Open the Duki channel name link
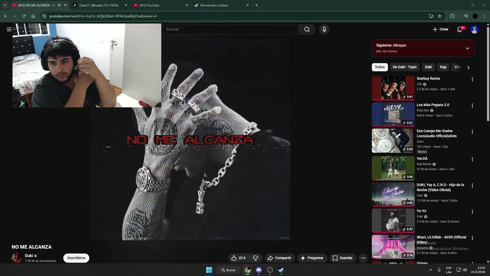490x276 pixels. click(29, 256)
